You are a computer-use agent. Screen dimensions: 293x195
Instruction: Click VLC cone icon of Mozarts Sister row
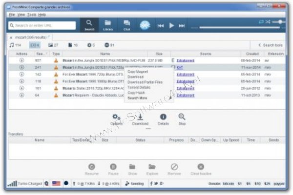[x=56, y=88]
